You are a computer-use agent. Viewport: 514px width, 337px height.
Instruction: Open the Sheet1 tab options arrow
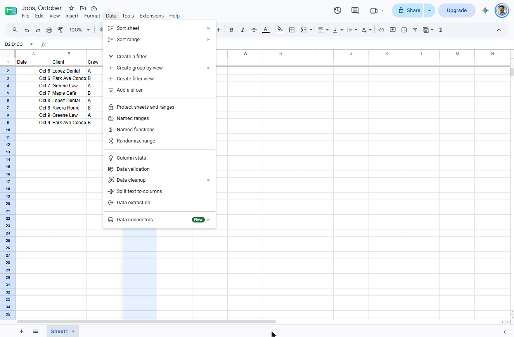click(x=73, y=331)
